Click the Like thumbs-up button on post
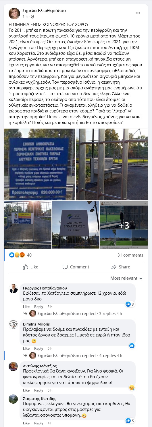The image size is (152, 427). [30, 267]
